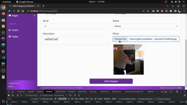Open network search magnifier
The image size is (187, 105).
click(21, 95)
